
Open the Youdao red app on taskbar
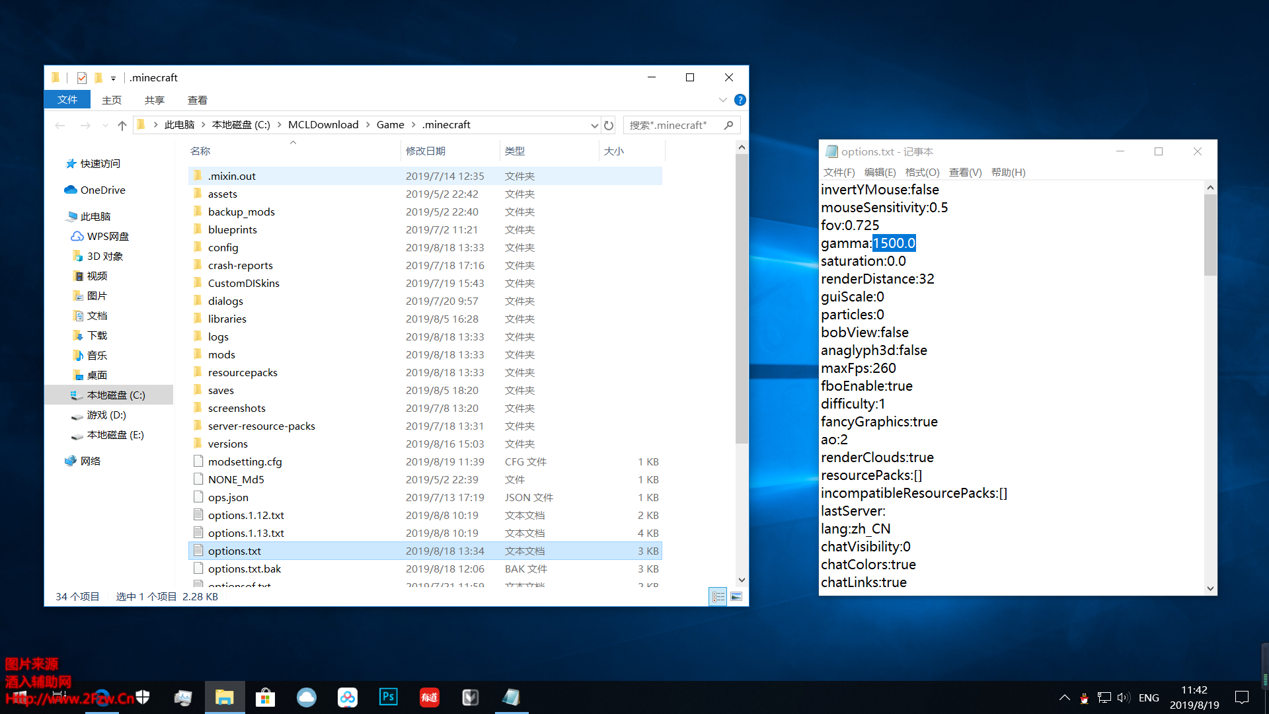pos(429,697)
